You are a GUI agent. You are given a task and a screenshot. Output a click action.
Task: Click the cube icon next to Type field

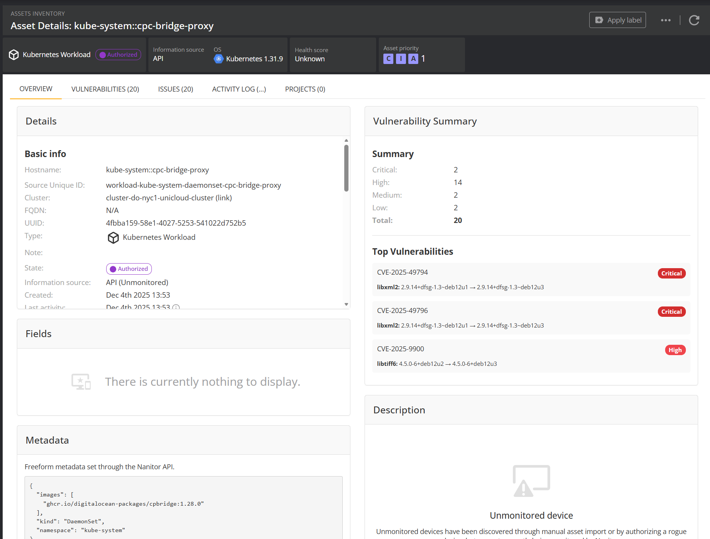113,238
